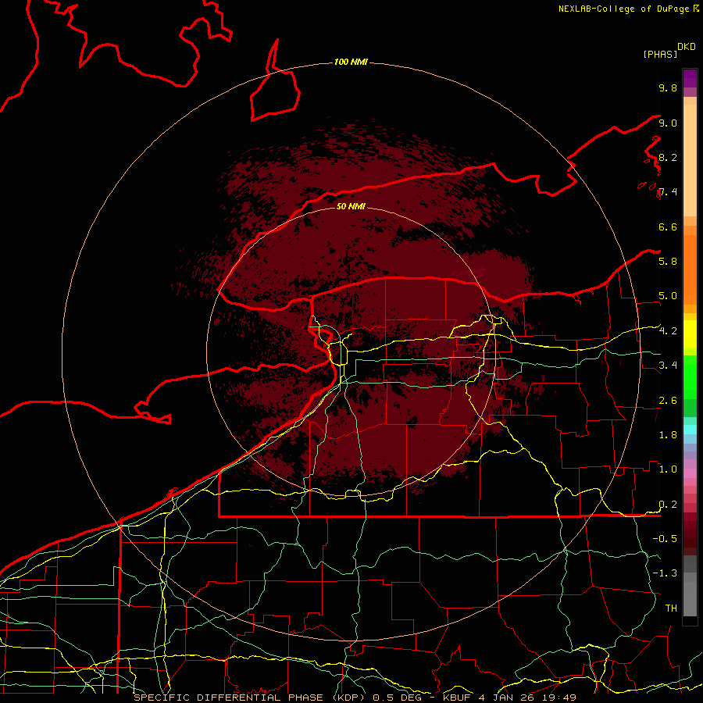Click the 5.0 value on the color scale
The height and width of the screenshot is (703, 703).
point(668,296)
